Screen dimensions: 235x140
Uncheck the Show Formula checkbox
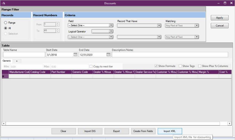click(x=156, y=66)
